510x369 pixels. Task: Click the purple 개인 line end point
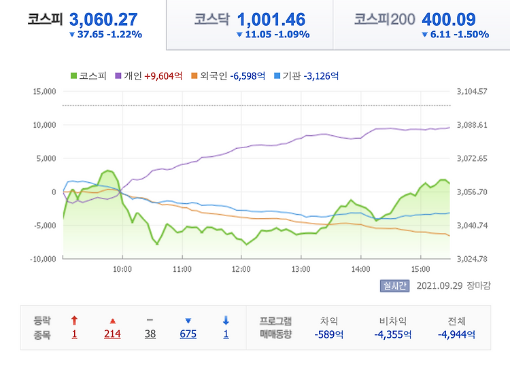point(449,128)
